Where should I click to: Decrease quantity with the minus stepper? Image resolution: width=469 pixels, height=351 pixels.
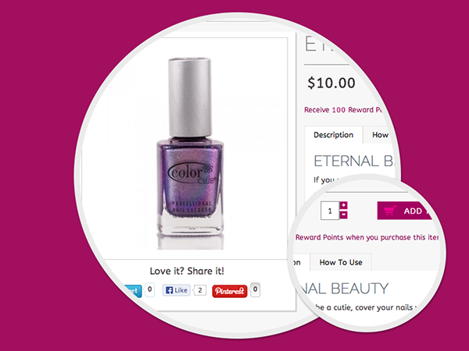pyautogui.click(x=344, y=214)
